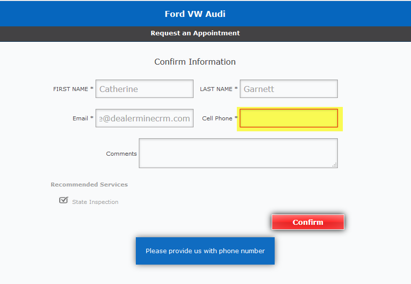
Task: Click the First Name field containing Catherine
Action: (x=144, y=89)
